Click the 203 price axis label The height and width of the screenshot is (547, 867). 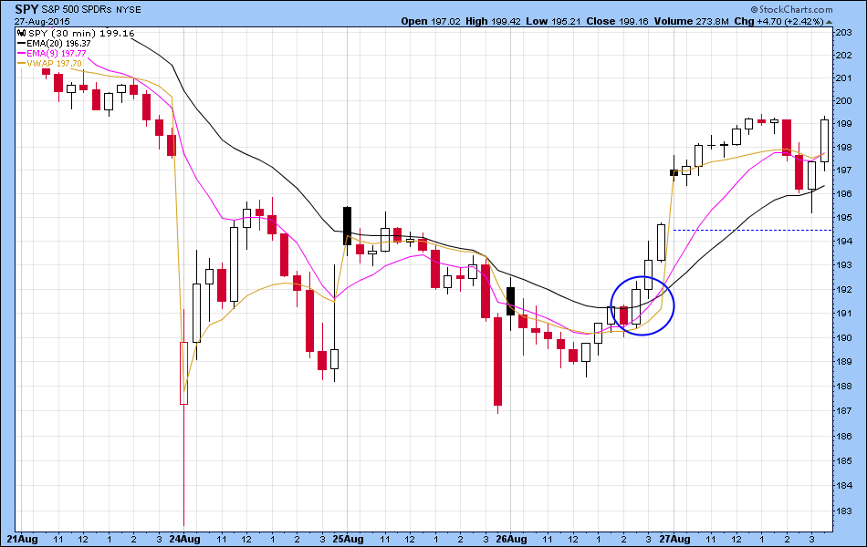point(843,32)
